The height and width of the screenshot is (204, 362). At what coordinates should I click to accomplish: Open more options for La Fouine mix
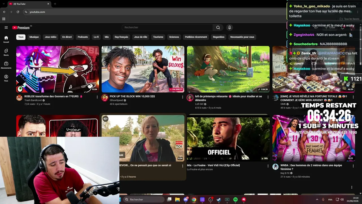(268, 166)
